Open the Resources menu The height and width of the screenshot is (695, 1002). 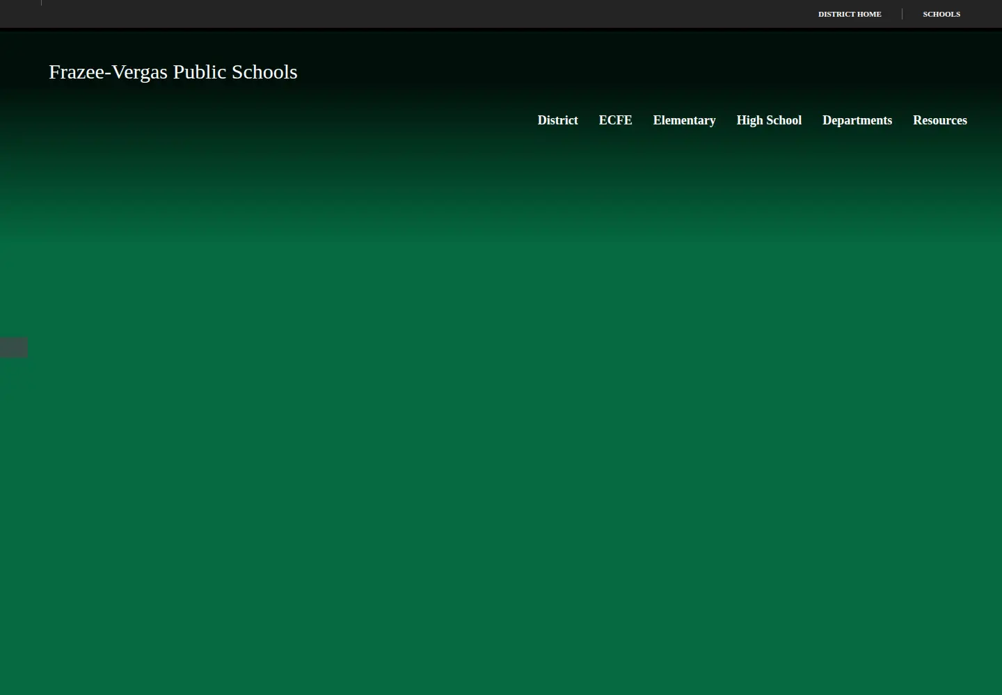940,120
